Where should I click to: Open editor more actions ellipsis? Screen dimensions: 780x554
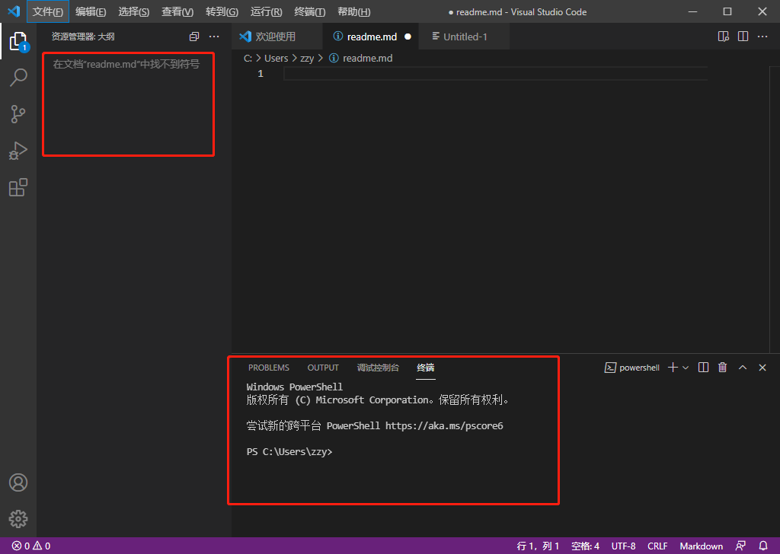pyautogui.click(x=762, y=37)
